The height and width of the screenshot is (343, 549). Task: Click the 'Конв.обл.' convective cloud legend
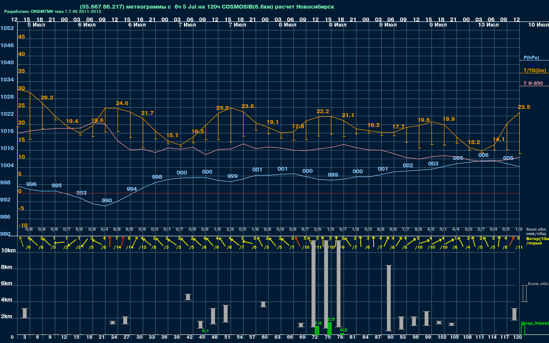538,284
